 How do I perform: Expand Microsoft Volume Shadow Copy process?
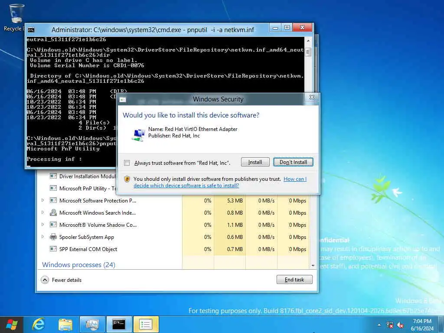pyautogui.click(x=43, y=225)
